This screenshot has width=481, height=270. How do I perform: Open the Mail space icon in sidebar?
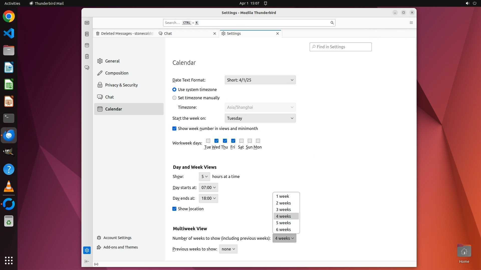(x=87, y=23)
